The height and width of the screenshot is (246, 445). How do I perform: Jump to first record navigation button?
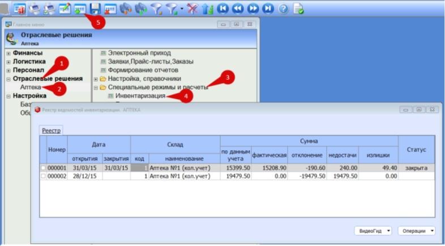tap(223, 9)
